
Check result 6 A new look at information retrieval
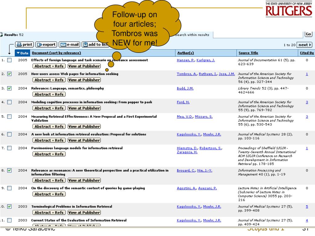pyautogui.click(x=9, y=134)
